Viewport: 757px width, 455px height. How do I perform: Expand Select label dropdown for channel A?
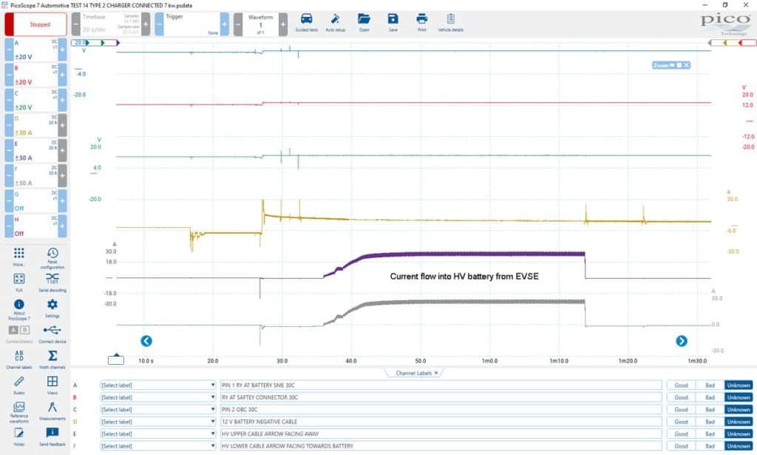tap(158, 385)
